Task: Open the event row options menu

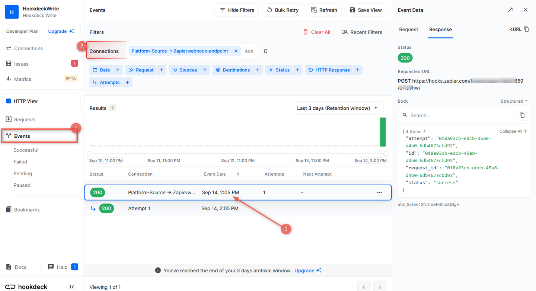Action: click(x=379, y=192)
